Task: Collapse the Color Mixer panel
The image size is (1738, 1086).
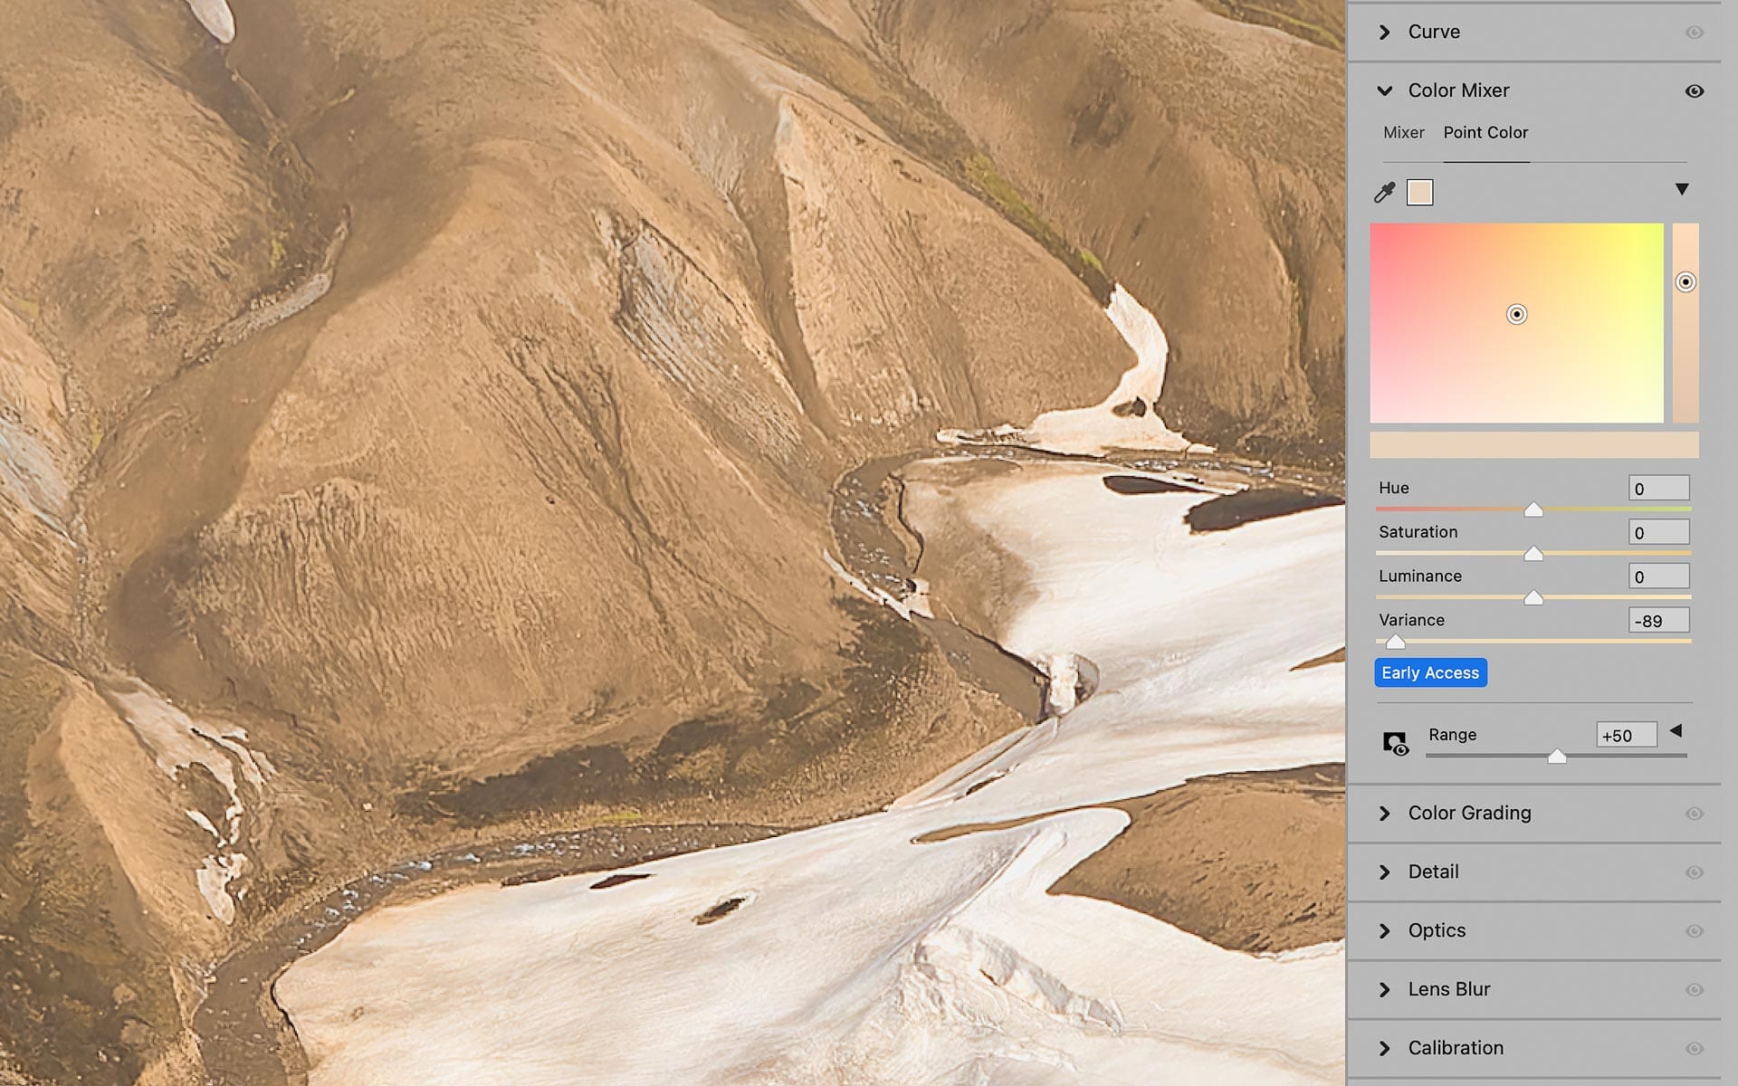Action: [1385, 90]
